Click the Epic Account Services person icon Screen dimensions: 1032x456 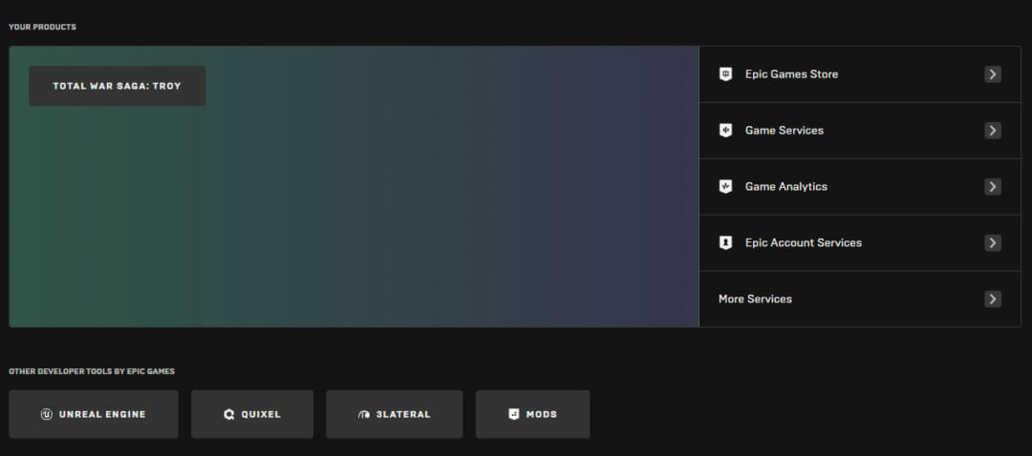pyautogui.click(x=725, y=243)
